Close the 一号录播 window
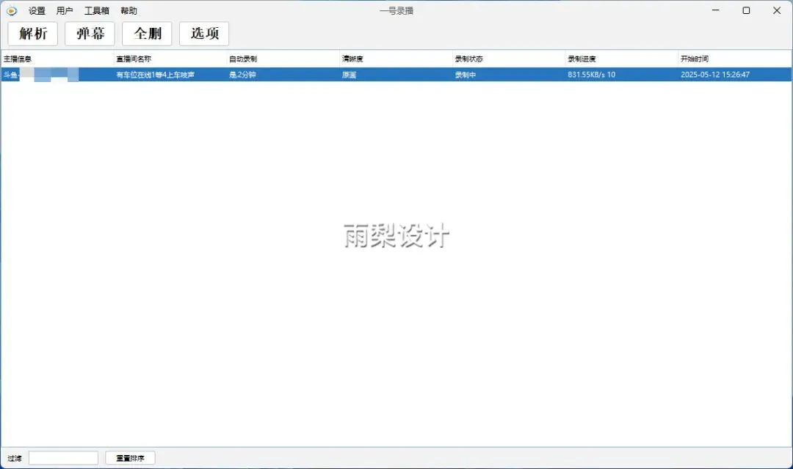793x469 pixels. coord(777,10)
